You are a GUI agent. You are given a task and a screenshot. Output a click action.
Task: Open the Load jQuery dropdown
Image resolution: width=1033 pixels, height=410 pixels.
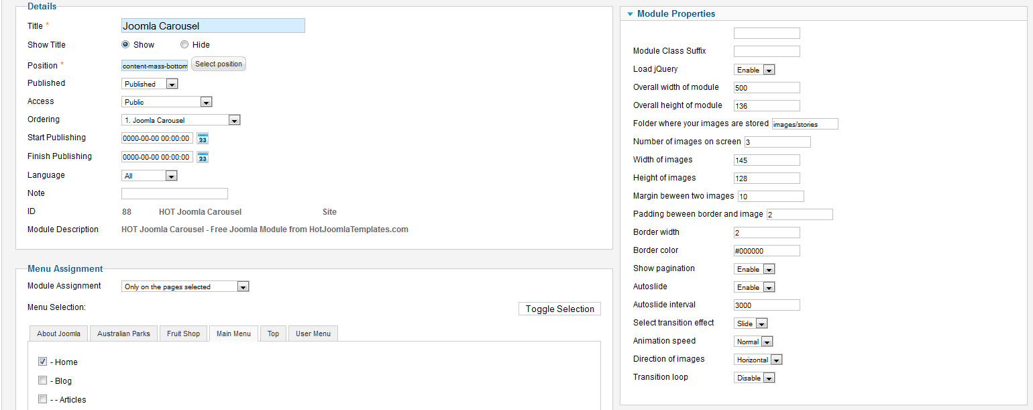pyautogui.click(x=755, y=70)
